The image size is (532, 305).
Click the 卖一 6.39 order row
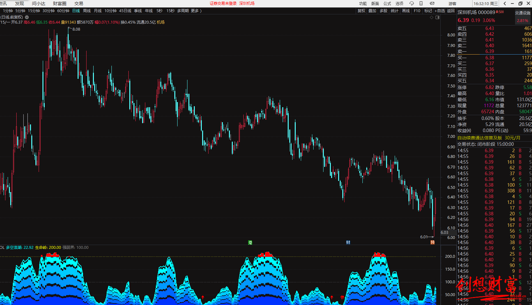[x=494, y=51]
